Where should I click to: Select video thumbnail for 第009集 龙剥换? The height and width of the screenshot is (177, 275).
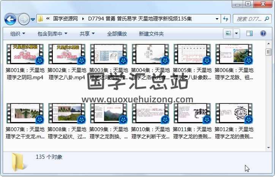coord(109,113)
